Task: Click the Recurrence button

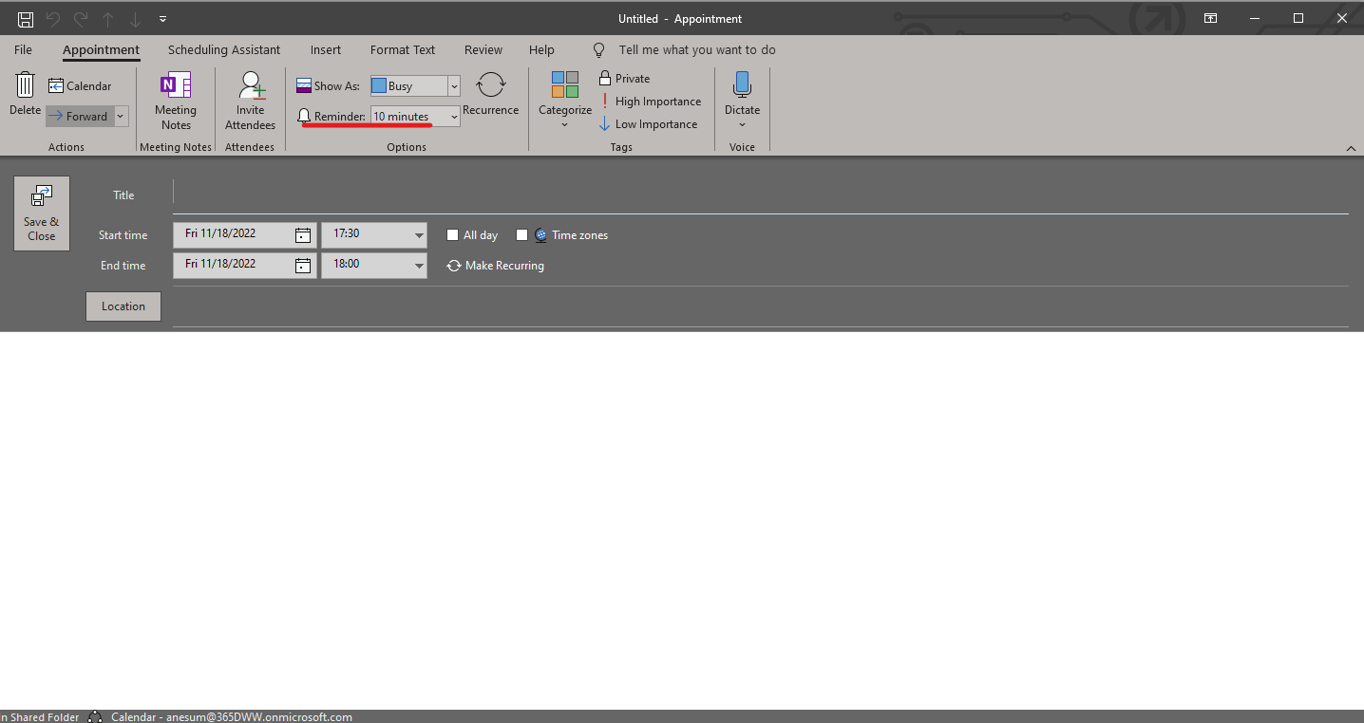Action: pos(490,95)
